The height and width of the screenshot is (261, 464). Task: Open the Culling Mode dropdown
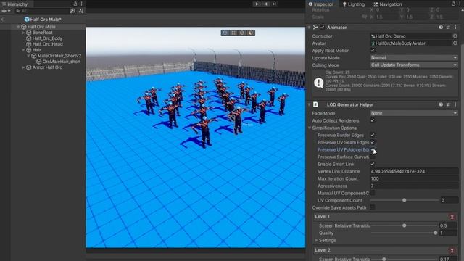[414, 65]
